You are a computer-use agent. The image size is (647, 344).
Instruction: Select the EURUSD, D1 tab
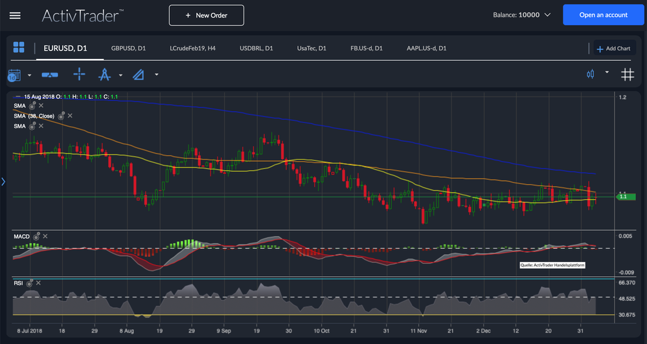tap(65, 48)
